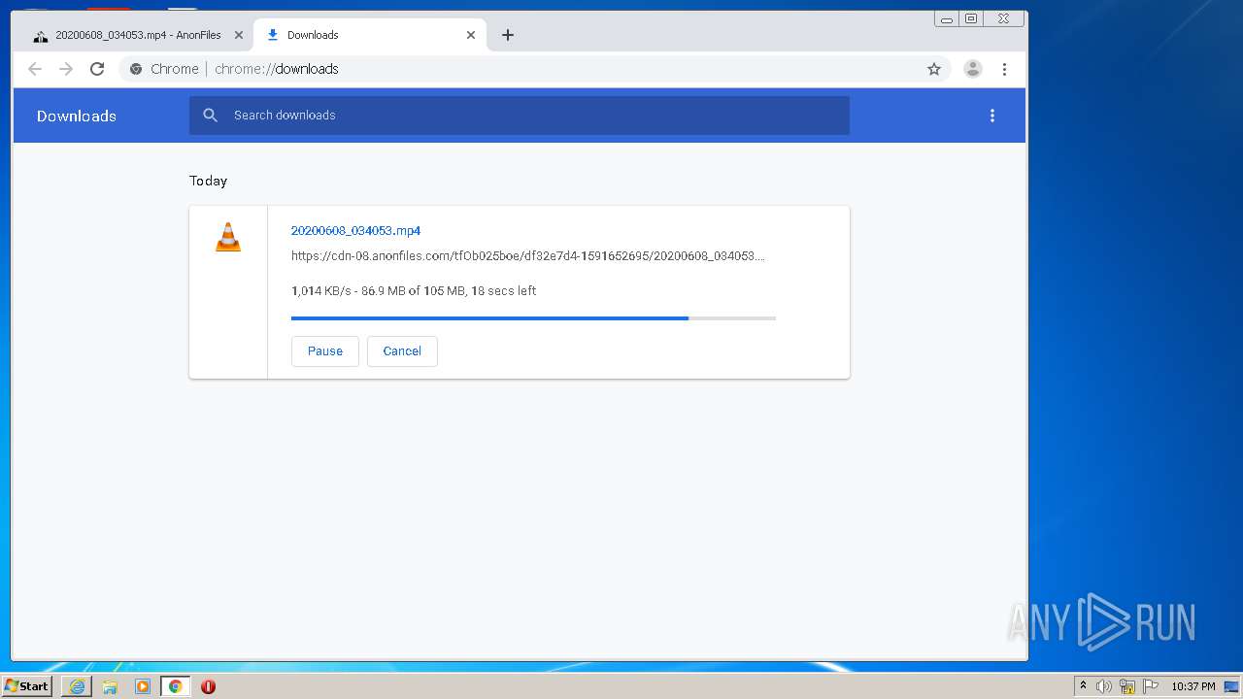
Task: Launch Windows Media Player from taskbar
Action: (143, 686)
